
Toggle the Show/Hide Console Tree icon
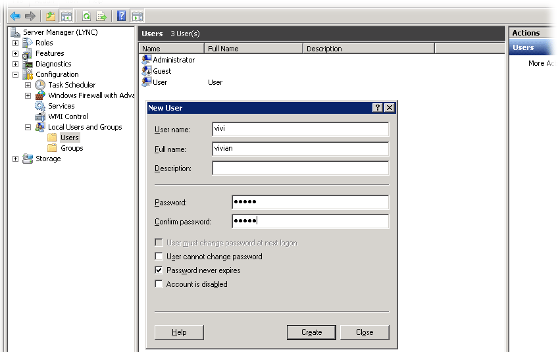[66, 16]
